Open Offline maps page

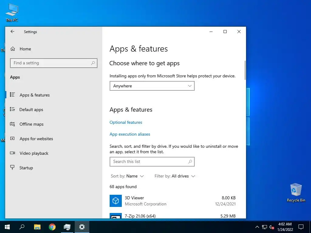[31, 124]
